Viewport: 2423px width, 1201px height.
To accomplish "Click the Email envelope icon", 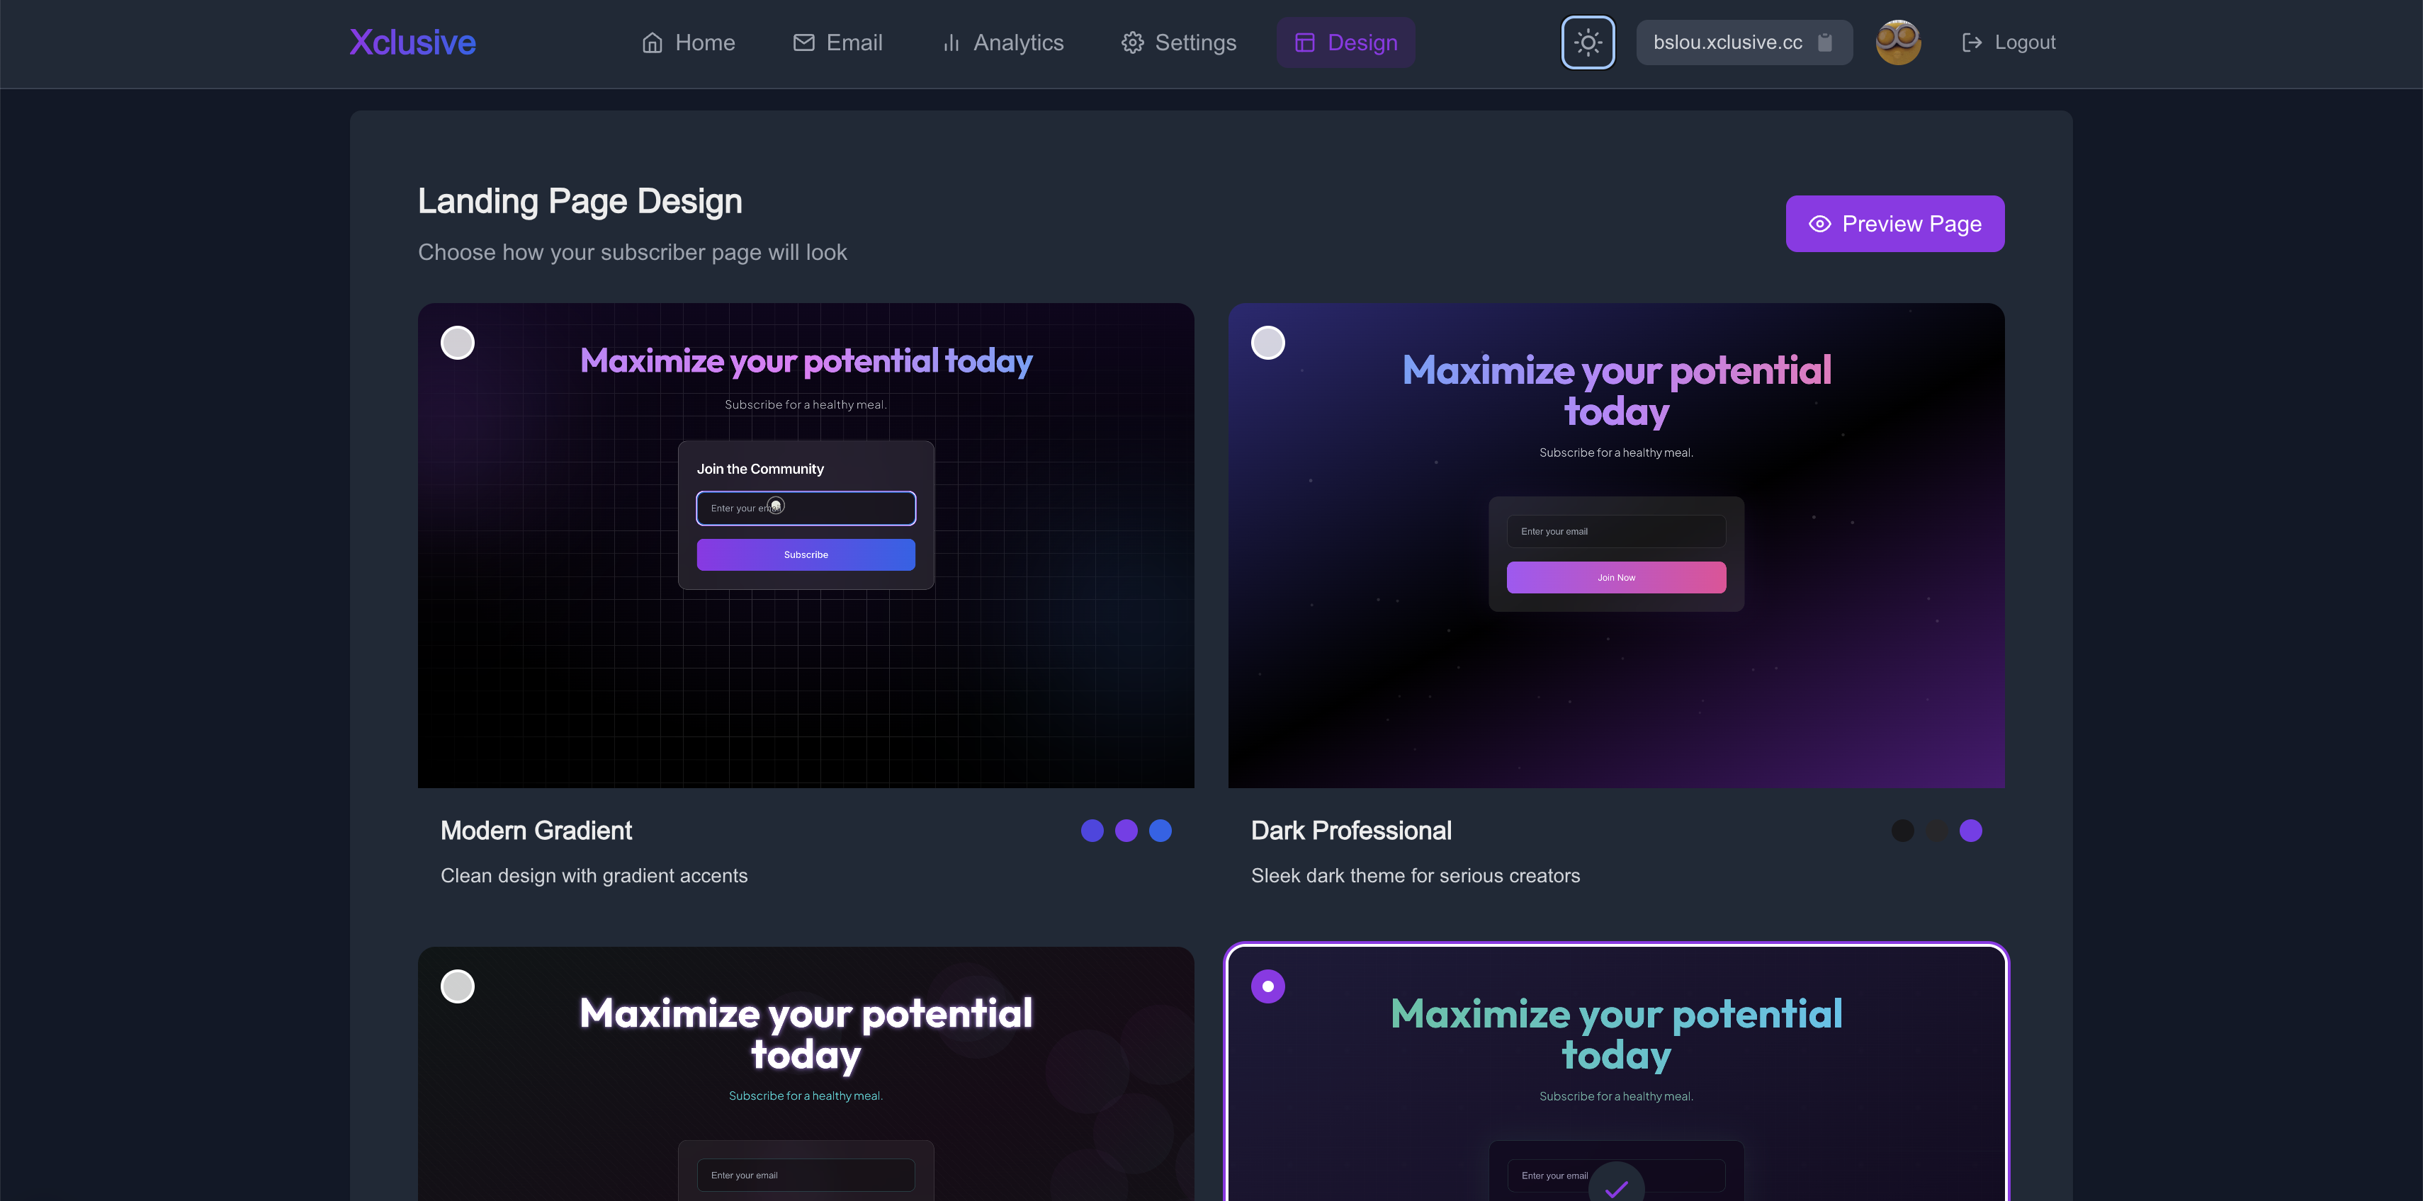I will click(x=803, y=42).
